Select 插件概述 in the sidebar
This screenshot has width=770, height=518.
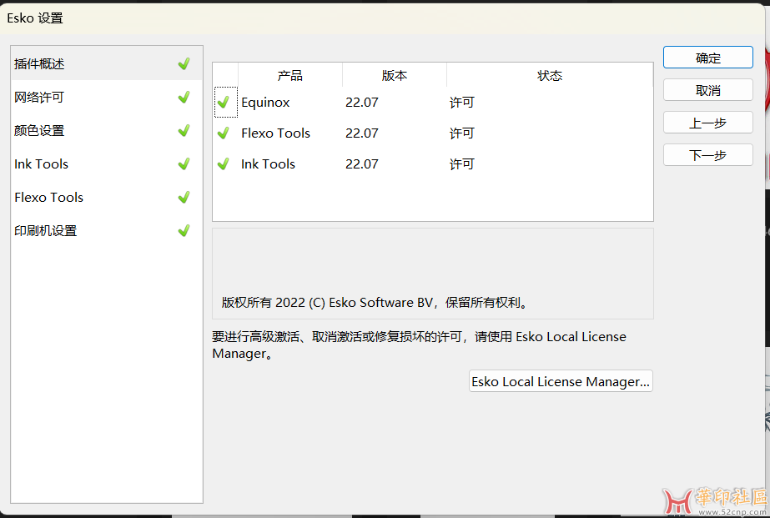coord(39,64)
